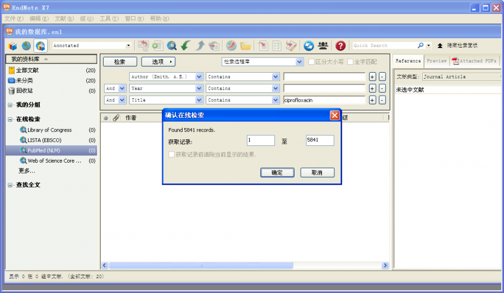The image size is (504, 293).
Task: Click the read status dot column header
Action: point(106,118)
